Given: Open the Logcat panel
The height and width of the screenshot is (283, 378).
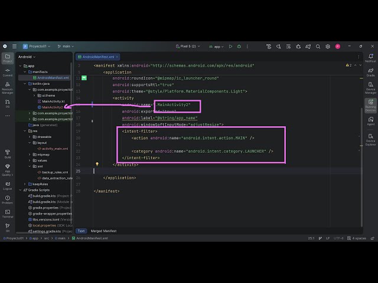Looking at the screenshot, I should click(8, 186).
